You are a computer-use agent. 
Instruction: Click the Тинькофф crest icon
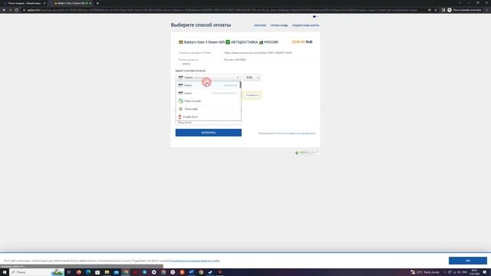click(181, 109)
